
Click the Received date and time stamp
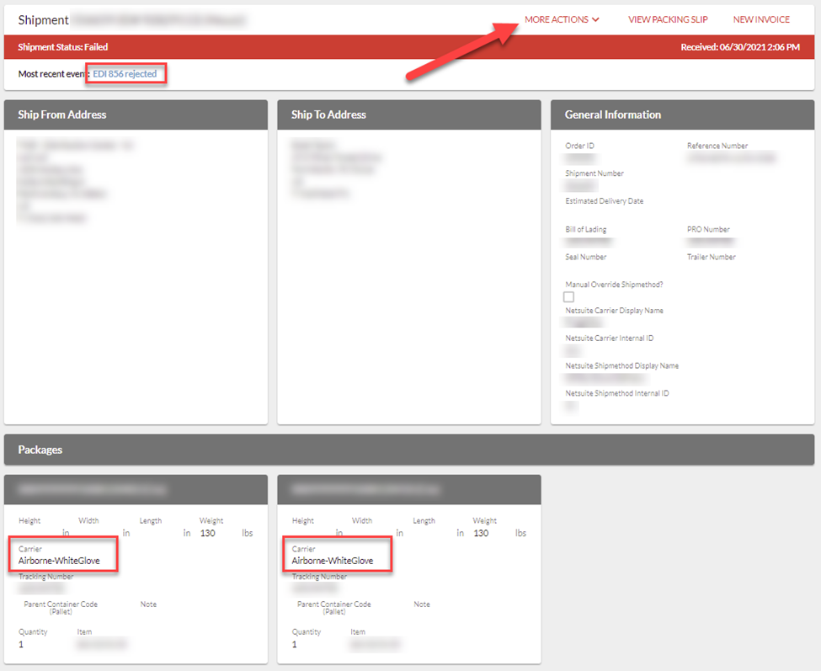tap(739, 47)
